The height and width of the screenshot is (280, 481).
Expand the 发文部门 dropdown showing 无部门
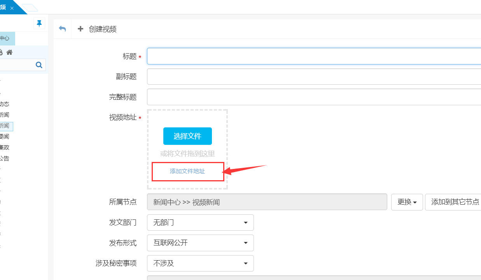[x=200, y=223]
